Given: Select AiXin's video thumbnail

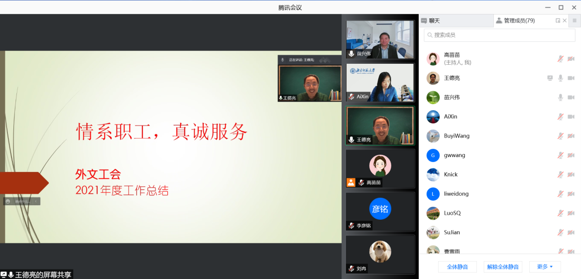Looking at the screenshot, I should (380, 82).
